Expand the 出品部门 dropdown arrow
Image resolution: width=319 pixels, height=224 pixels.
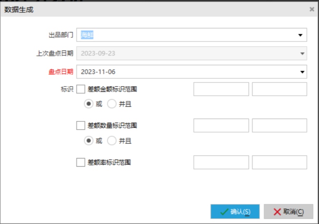pos(300,35)
